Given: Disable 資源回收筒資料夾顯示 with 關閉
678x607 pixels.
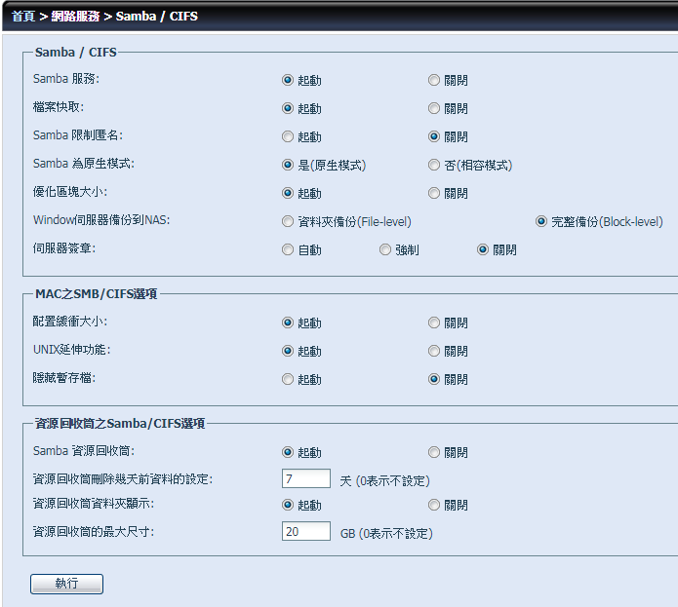Looking at the screenshot, I should (x=434, y=505).
